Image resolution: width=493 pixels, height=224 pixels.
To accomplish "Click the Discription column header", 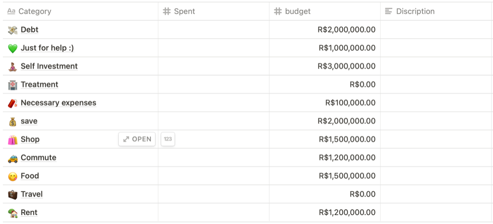I will tap(415, 11).
